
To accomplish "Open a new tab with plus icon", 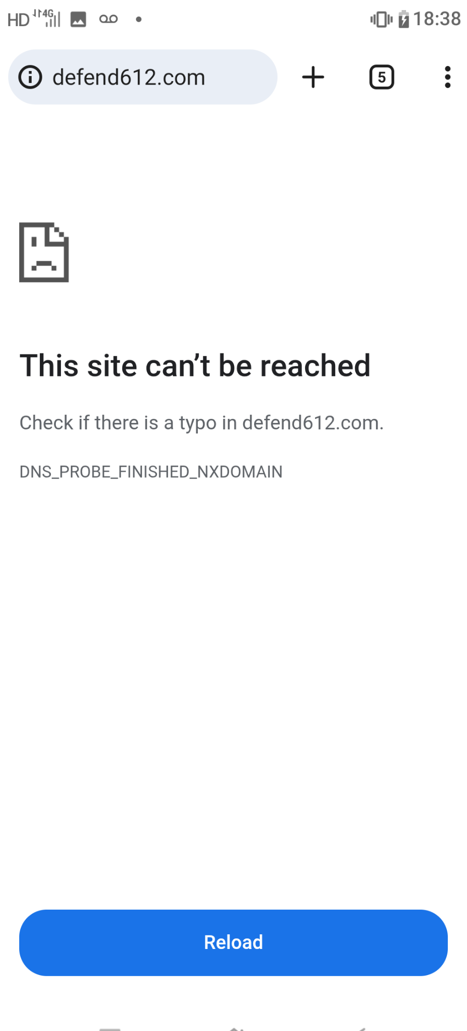I will point(313,77).
